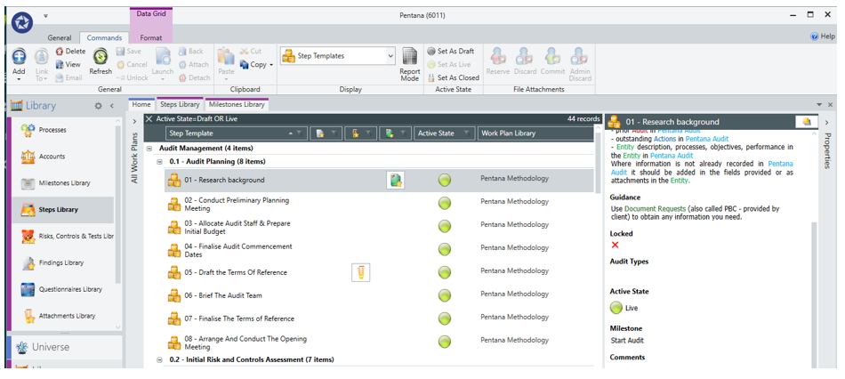This screenshot has height=379, width=845.
Task: Select Steps Library in the sidebar
Action: pos(62,210)
